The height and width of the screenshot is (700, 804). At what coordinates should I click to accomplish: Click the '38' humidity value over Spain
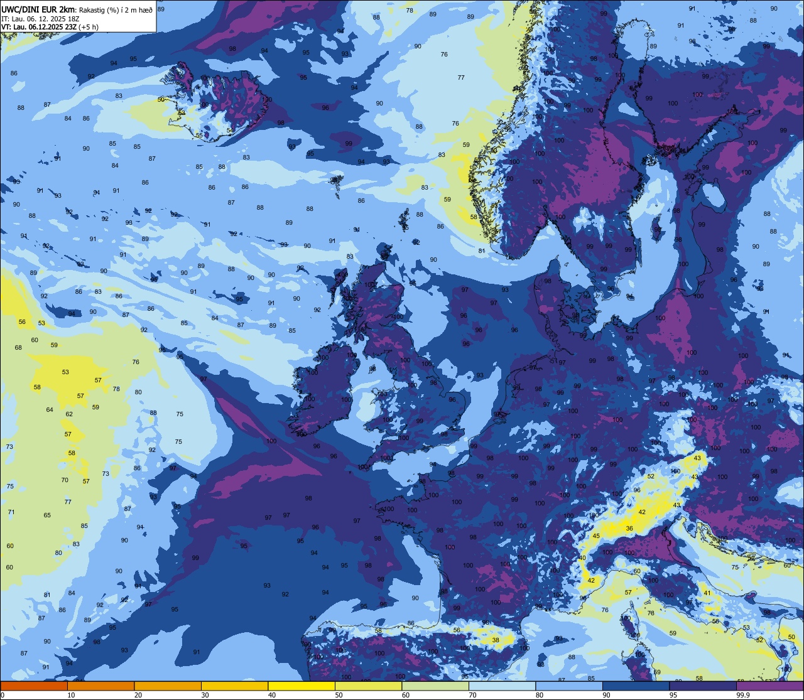496,640
